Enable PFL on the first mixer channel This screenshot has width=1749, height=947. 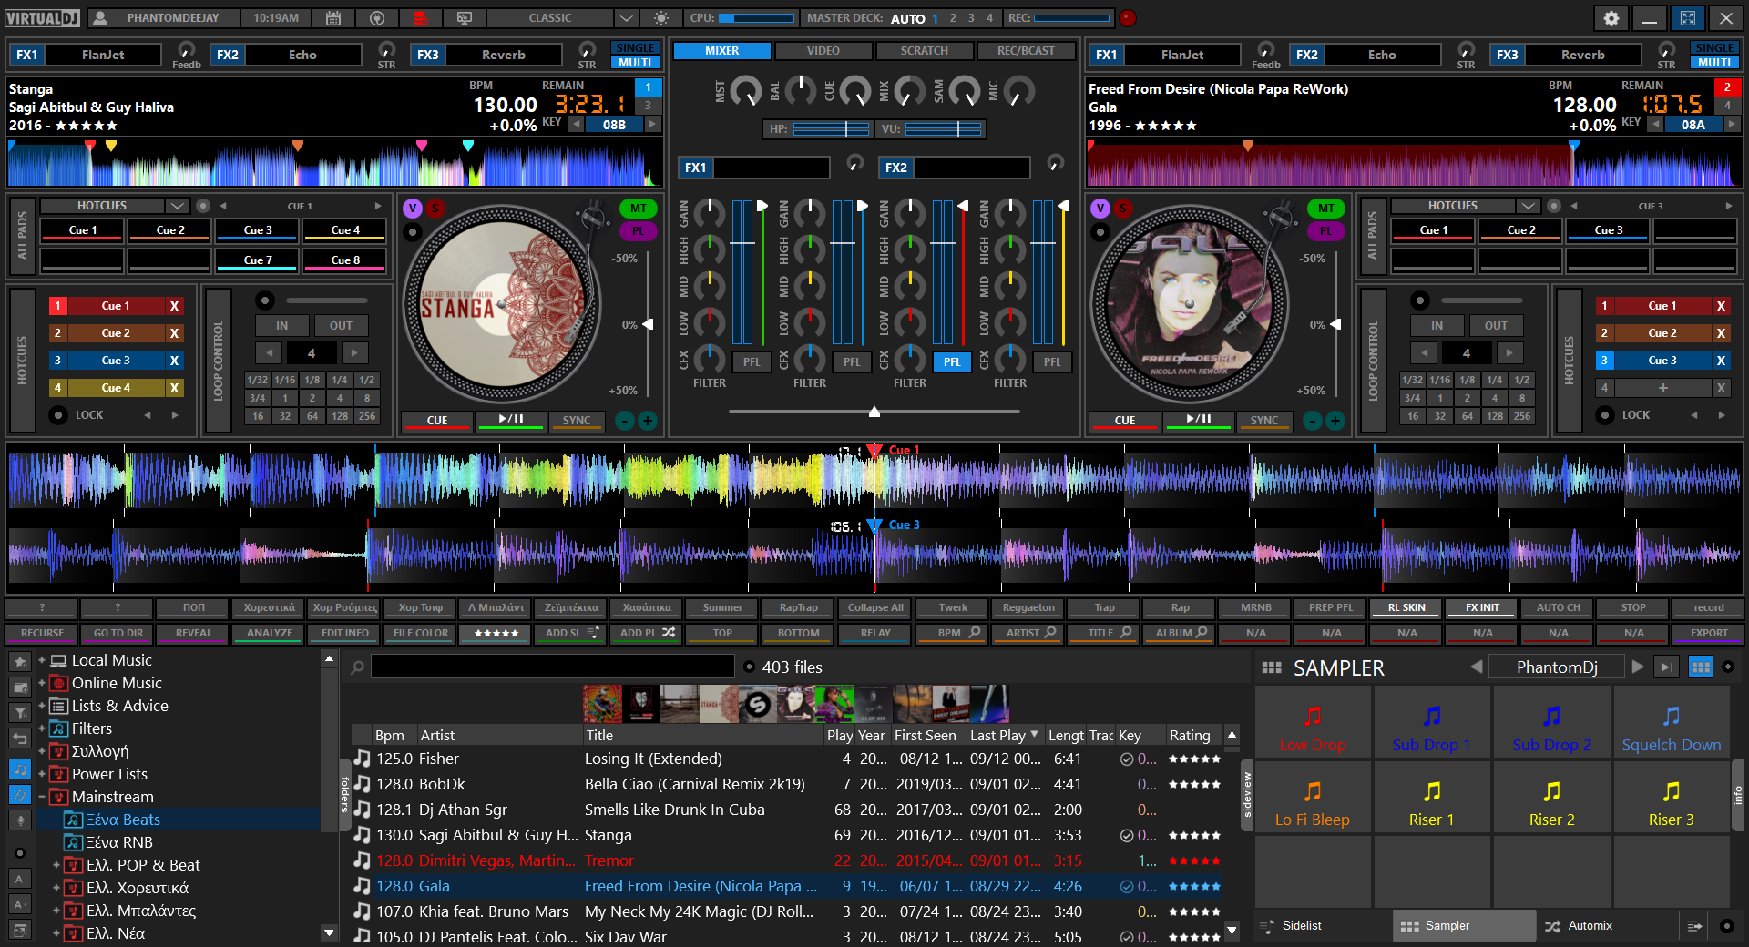pyautogui.click(x=752, y=361)
